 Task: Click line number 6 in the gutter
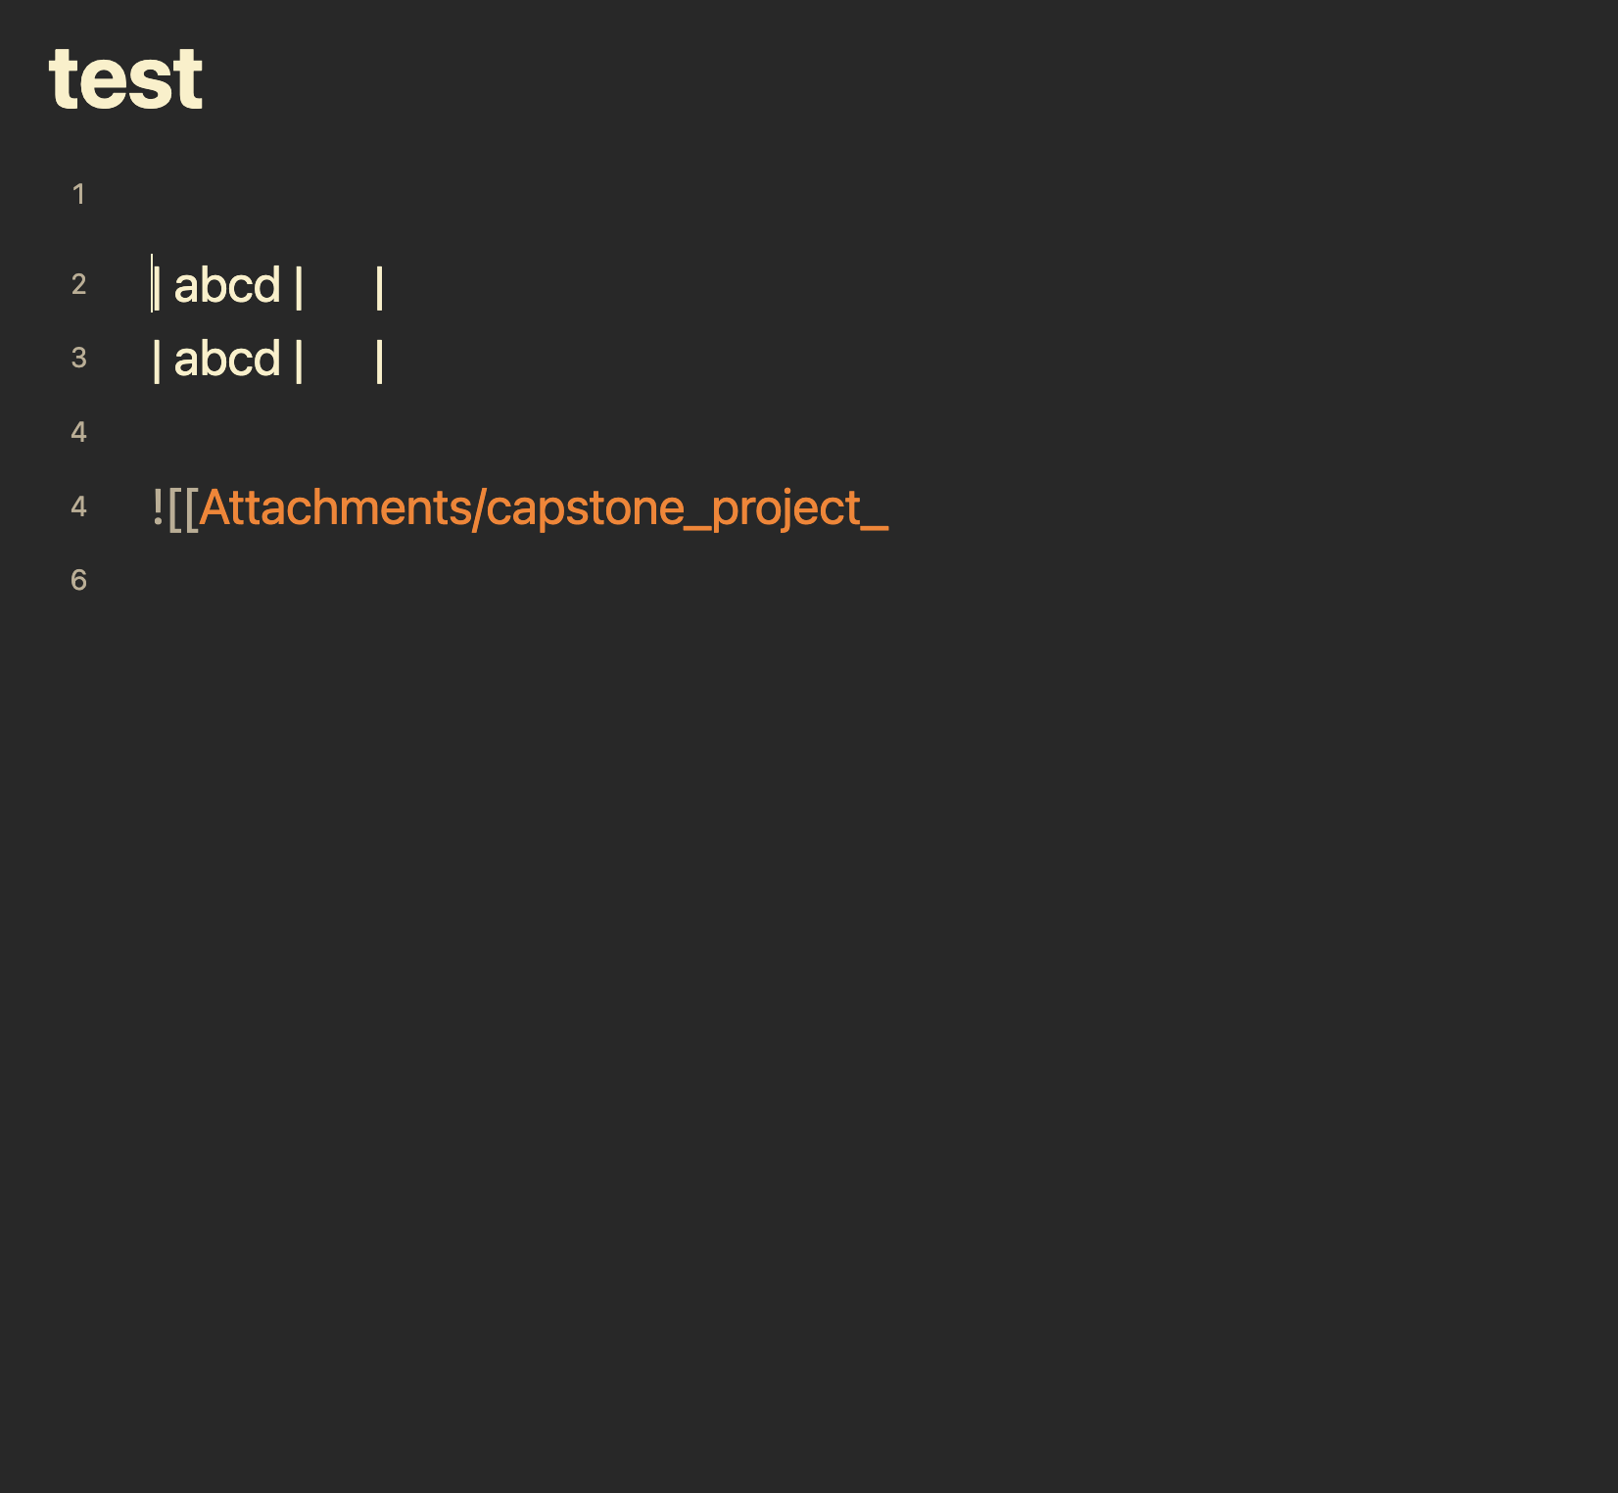pyautogui.click(x=78, y=580)
